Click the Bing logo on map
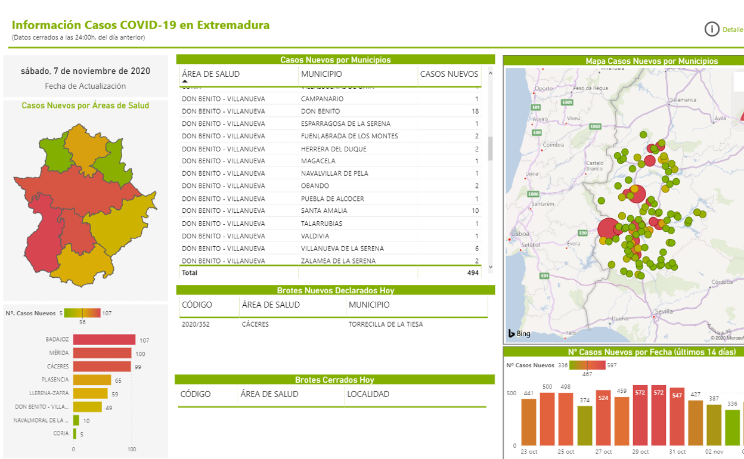The image size is (744, 459). (x=519, y=334)
